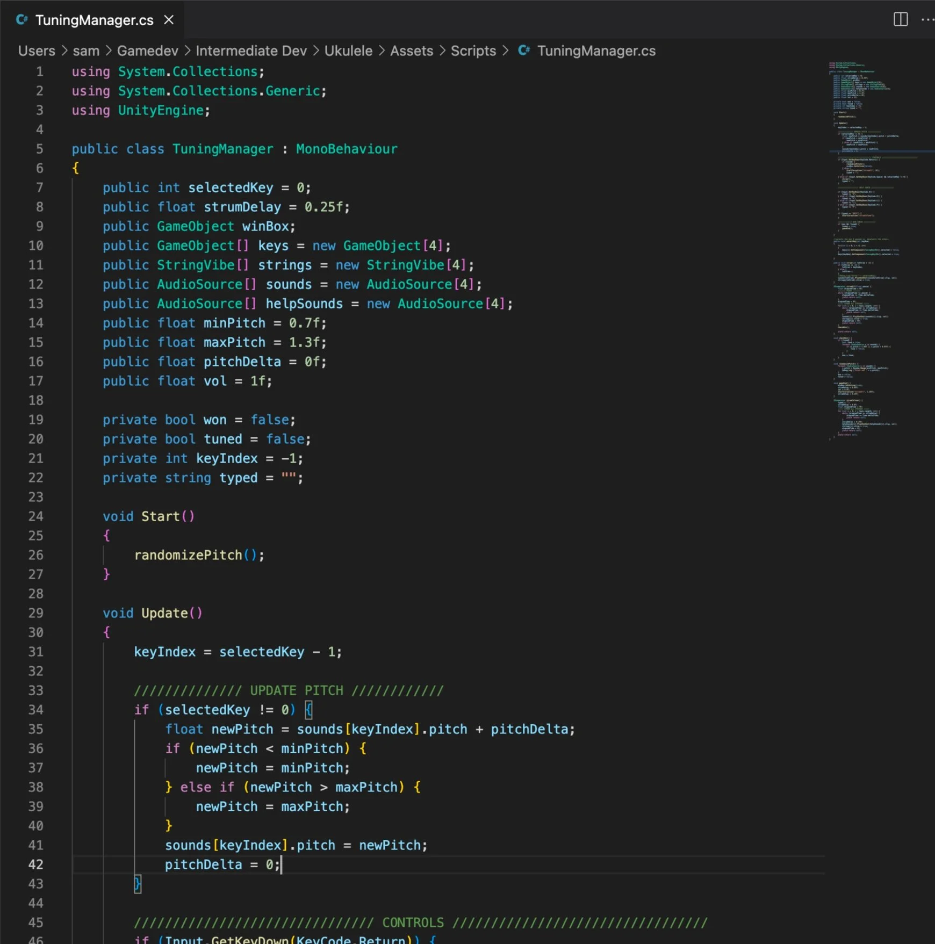Screen dimensions: 935x944
Task: Open the Scripts breadcrumb folder
Action: click(473, 51)
